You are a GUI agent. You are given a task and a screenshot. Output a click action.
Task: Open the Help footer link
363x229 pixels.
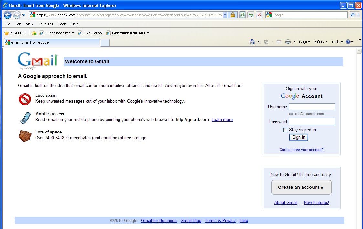[x=244, y=220]
